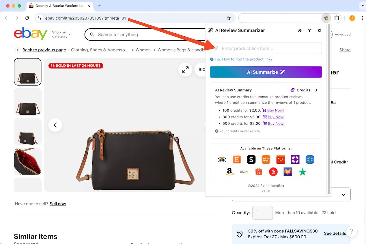Click the AI Summarize button

pyautogui.click(x=266, y=72)
